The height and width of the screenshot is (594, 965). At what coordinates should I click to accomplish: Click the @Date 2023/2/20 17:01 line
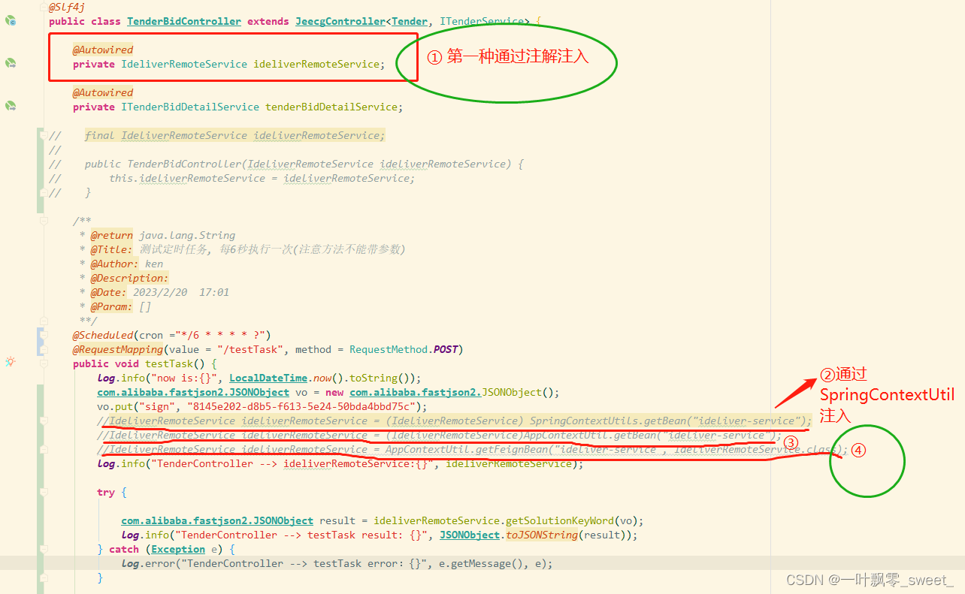click(x=160, y=292)
